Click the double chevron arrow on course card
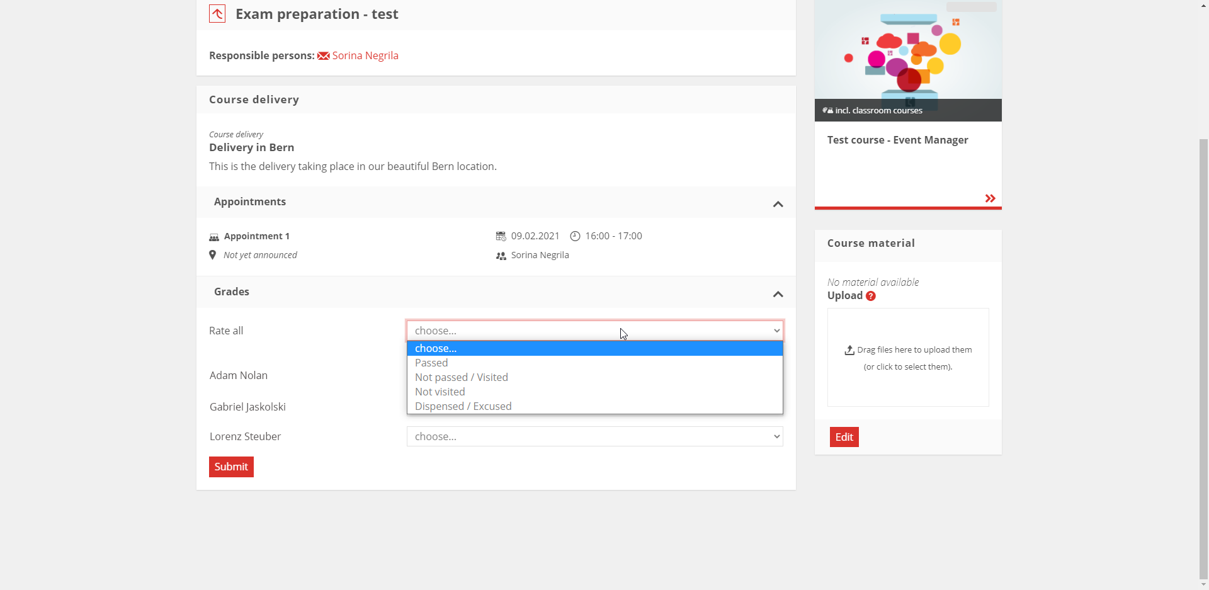The image size is (1209, 590). coord(990,198)
